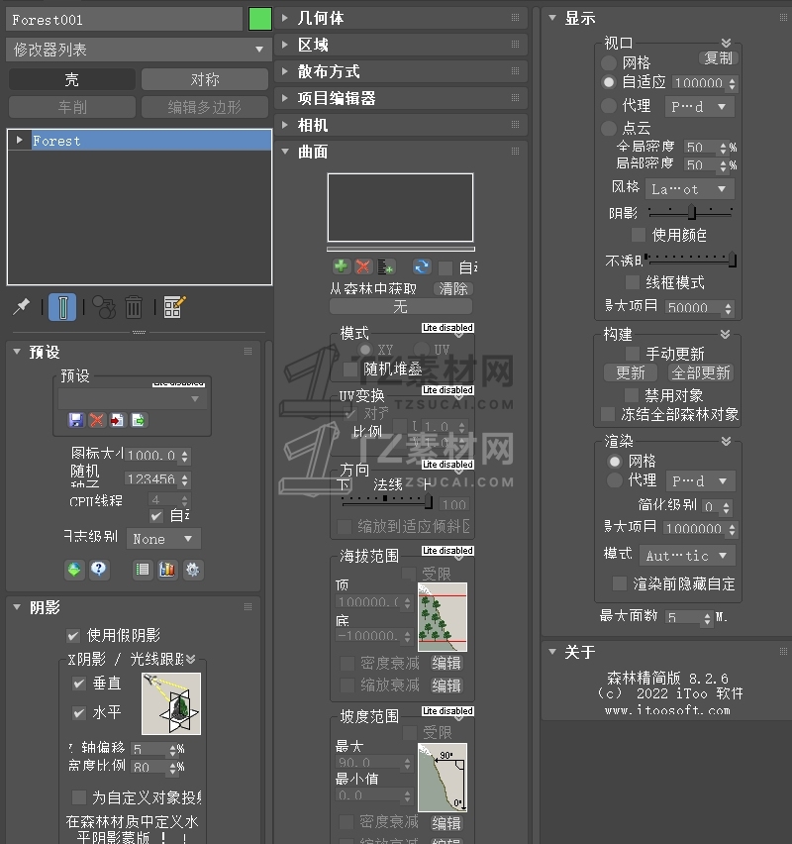
Task: Click the add multiple surfaces list icon
Action: pyautogui.click(x=385, y=265)
